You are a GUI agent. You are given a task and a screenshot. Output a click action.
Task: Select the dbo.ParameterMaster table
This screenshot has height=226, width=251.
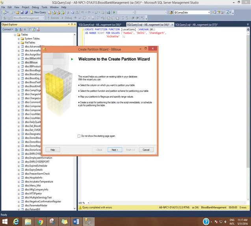(36, 205)
